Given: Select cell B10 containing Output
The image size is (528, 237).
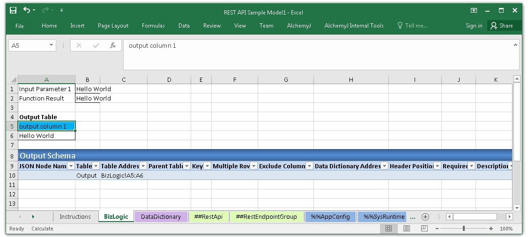Looking at the screenshot, I should pos(87,175).
